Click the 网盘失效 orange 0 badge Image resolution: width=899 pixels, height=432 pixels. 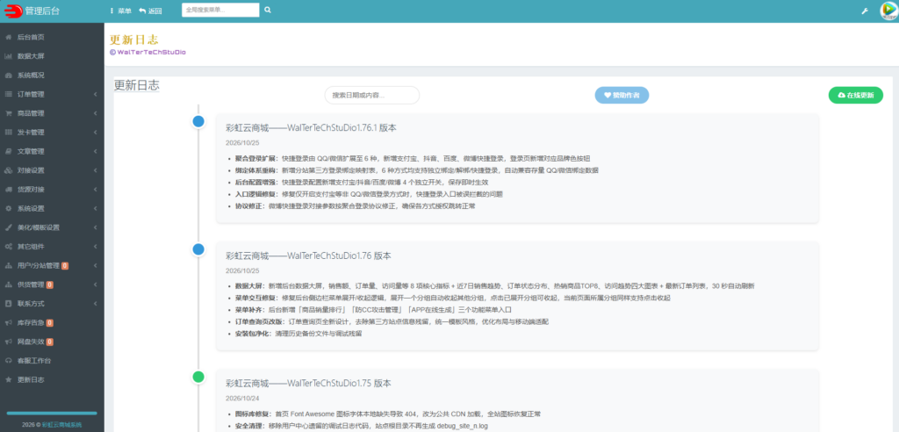50,342
